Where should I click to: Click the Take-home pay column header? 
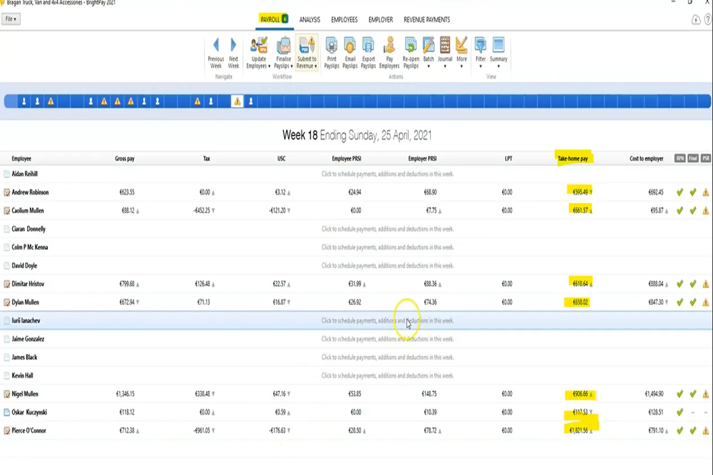(573, 159)
